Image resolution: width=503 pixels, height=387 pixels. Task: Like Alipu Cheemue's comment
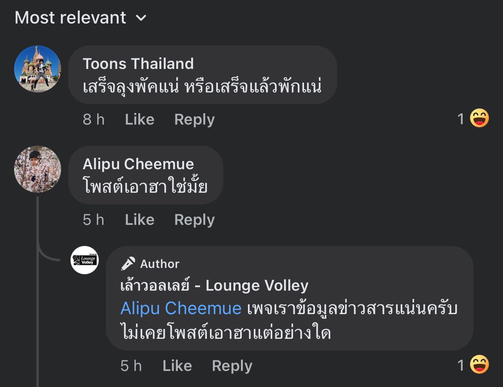tap(139, 220)
